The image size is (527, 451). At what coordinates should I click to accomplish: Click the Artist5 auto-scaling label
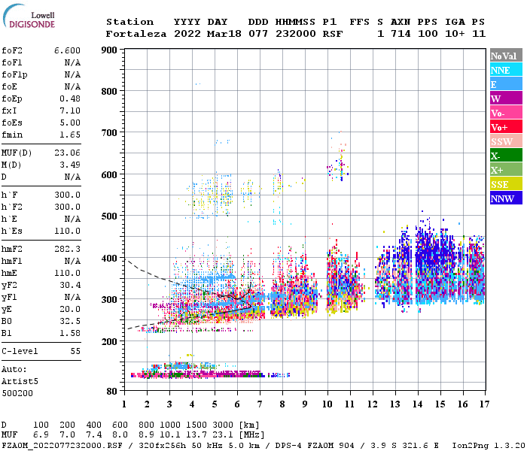coord(20,382)
